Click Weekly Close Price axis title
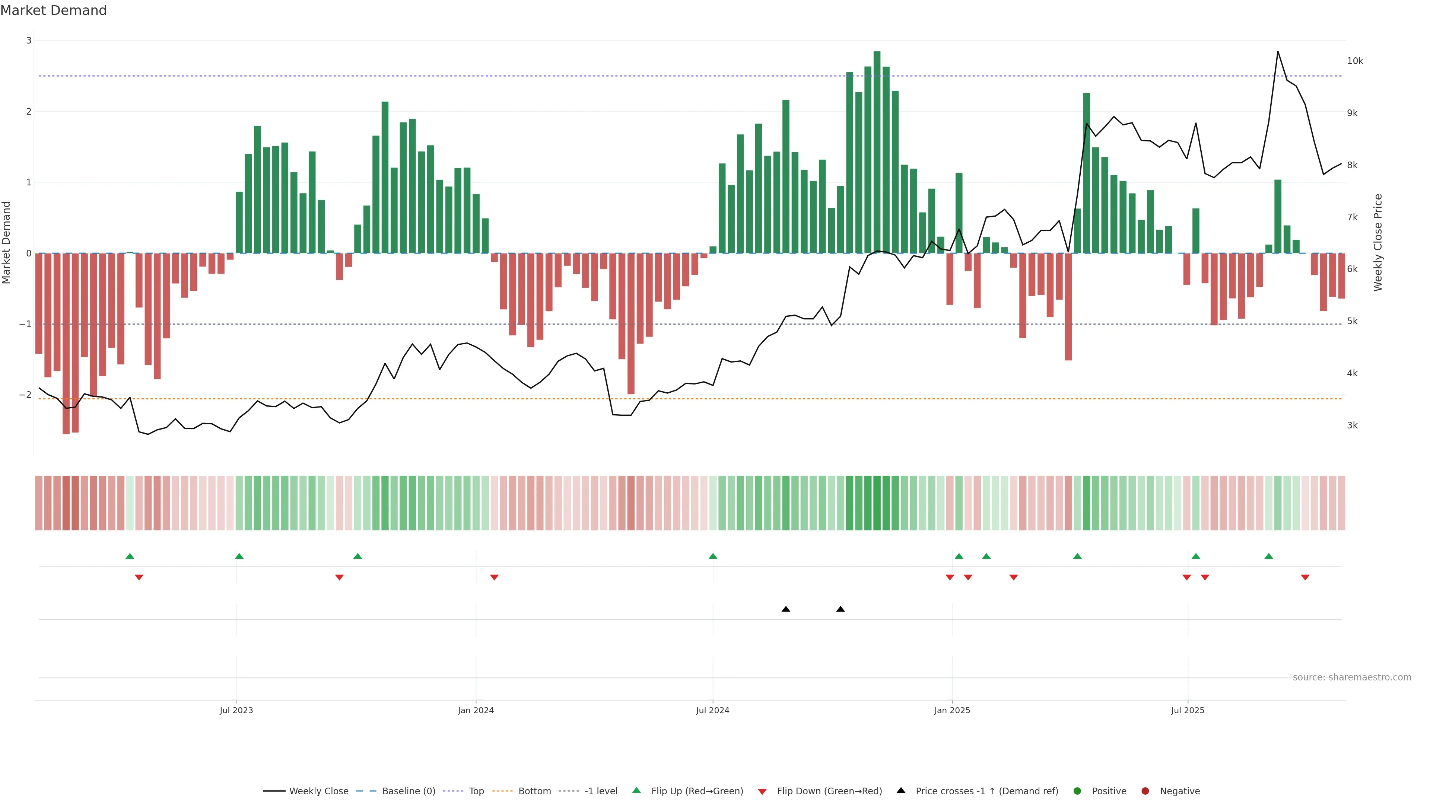 coord(1378,242)
